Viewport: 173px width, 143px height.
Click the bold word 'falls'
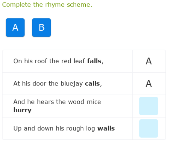pos(94,61)
